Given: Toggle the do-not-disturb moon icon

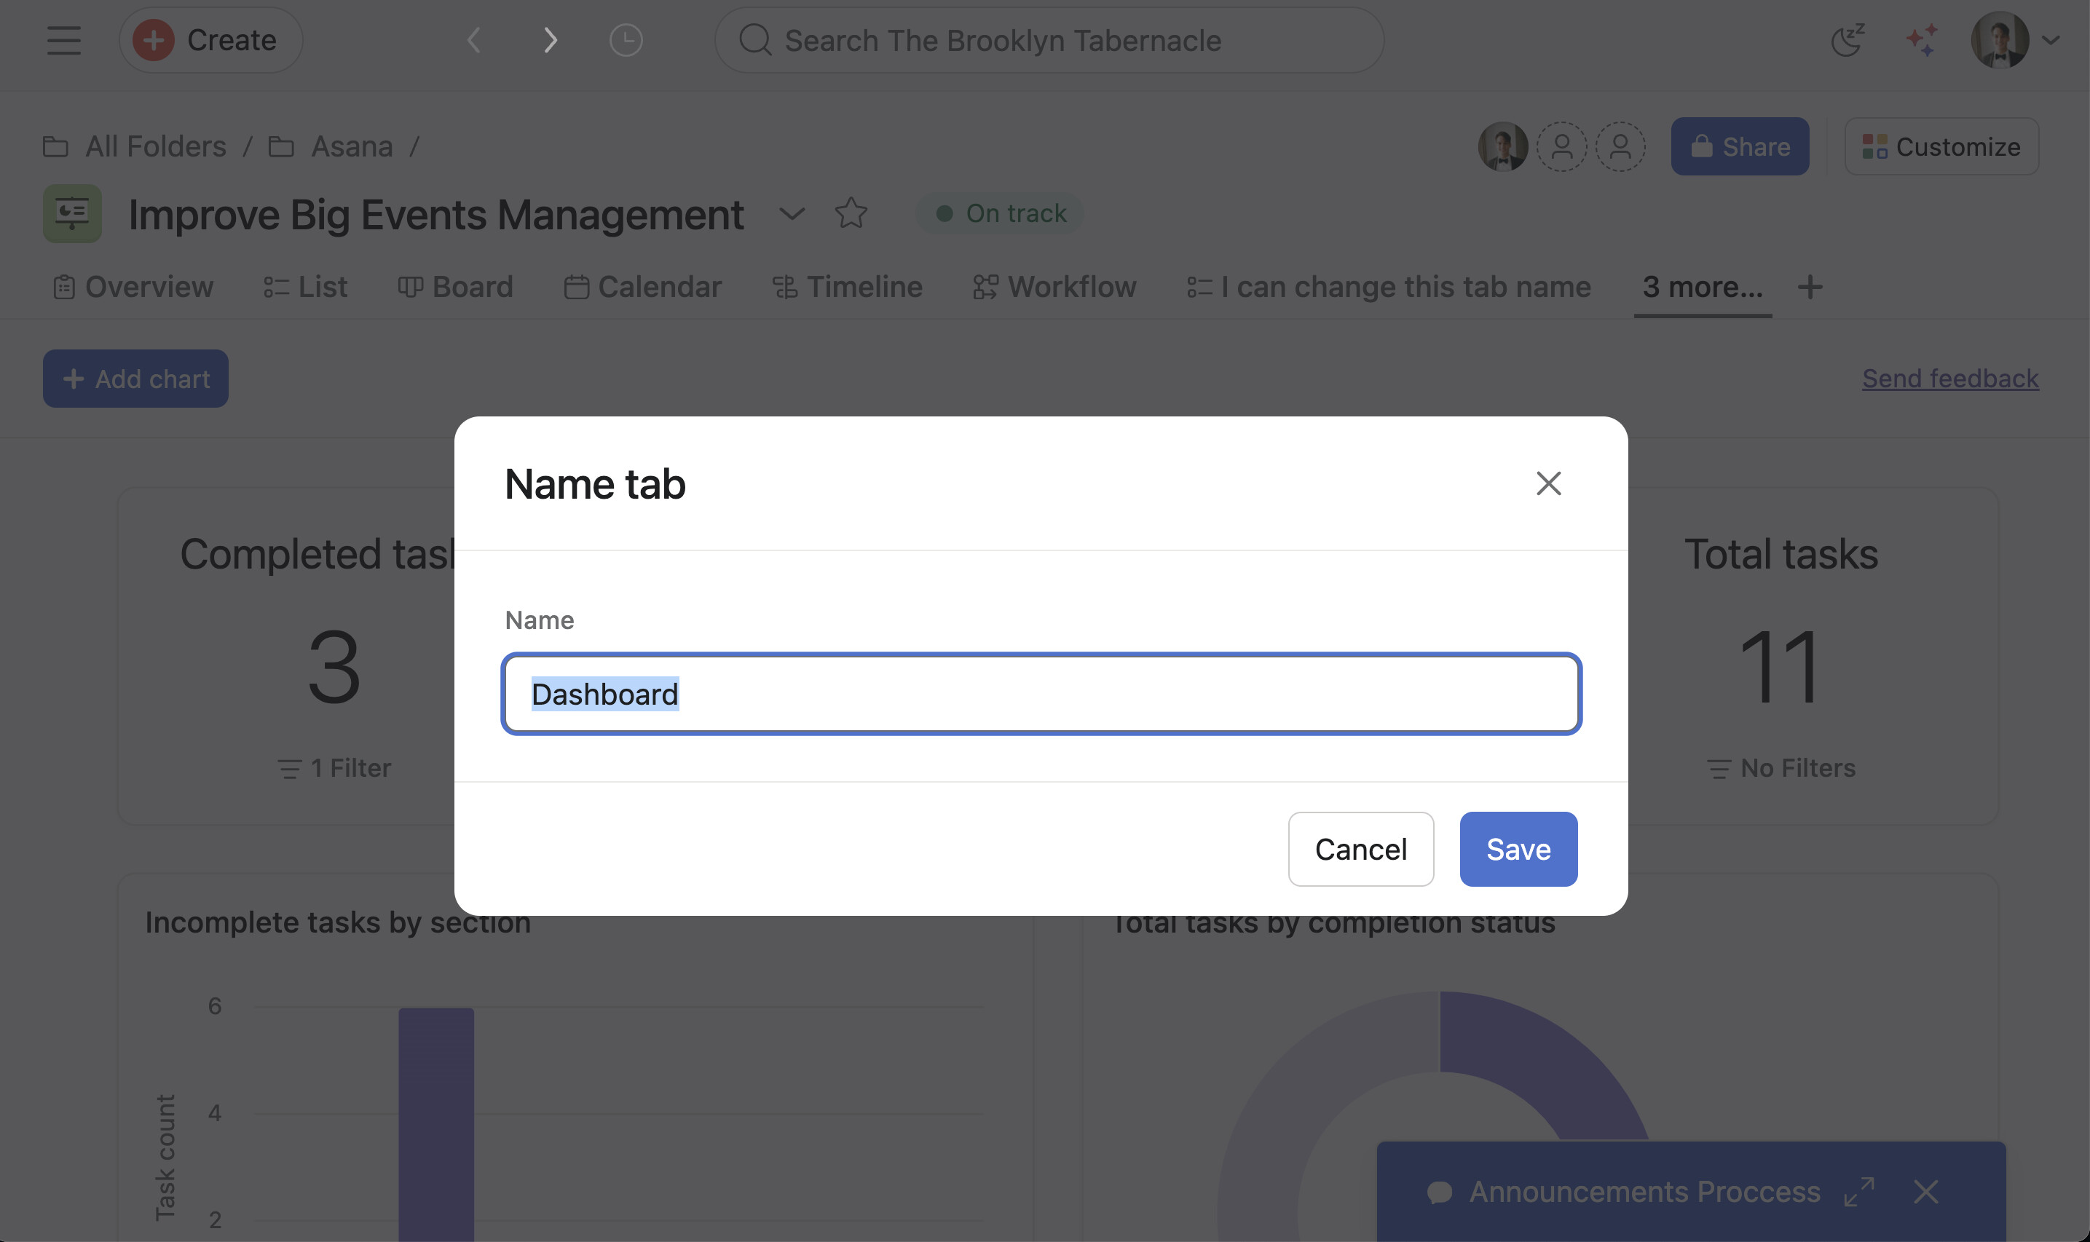Looking at the screenshot, I should click(x=1848, y=40).
